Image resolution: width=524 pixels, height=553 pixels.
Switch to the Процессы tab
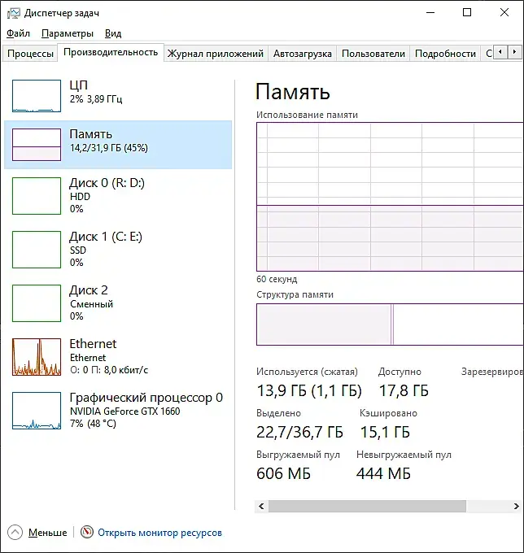(30, 54)
